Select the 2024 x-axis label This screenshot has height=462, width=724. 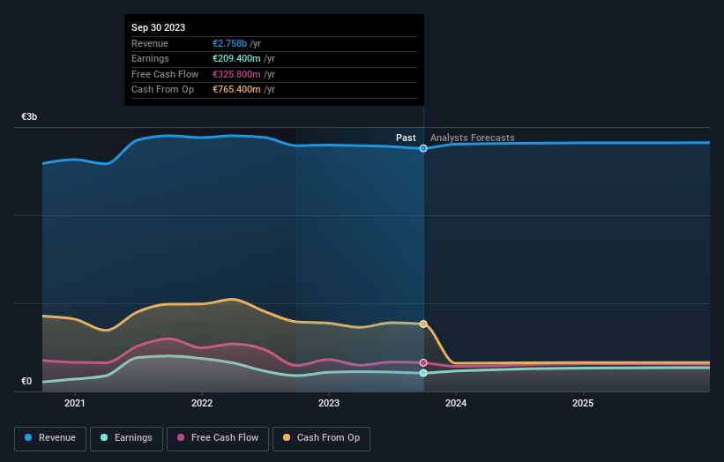pyautogui.click(x=456, y=403)
